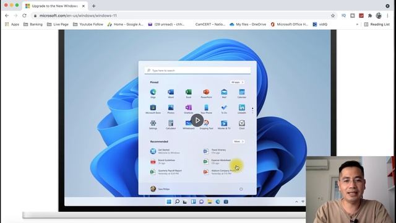Open Microsoft Store in the Pinned grid
The height and width of the screenshot is (223, 396).
pos(153,109)
